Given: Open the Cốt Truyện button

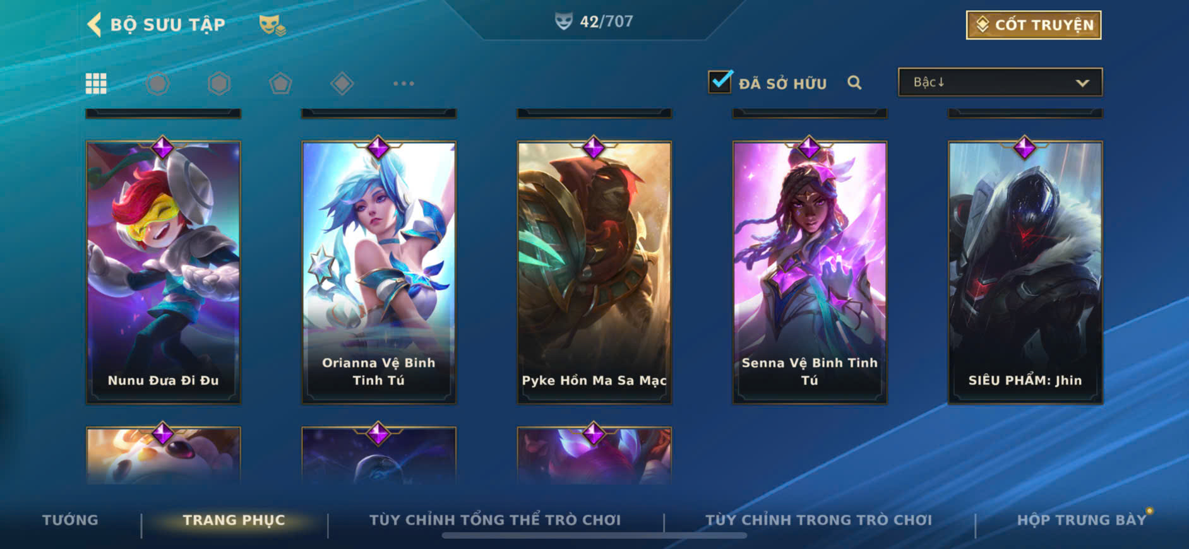Looking at the screenshot, I should [1034, 25].
